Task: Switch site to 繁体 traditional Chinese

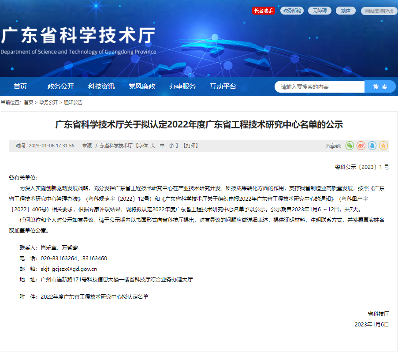Action: tap(345, 11)
